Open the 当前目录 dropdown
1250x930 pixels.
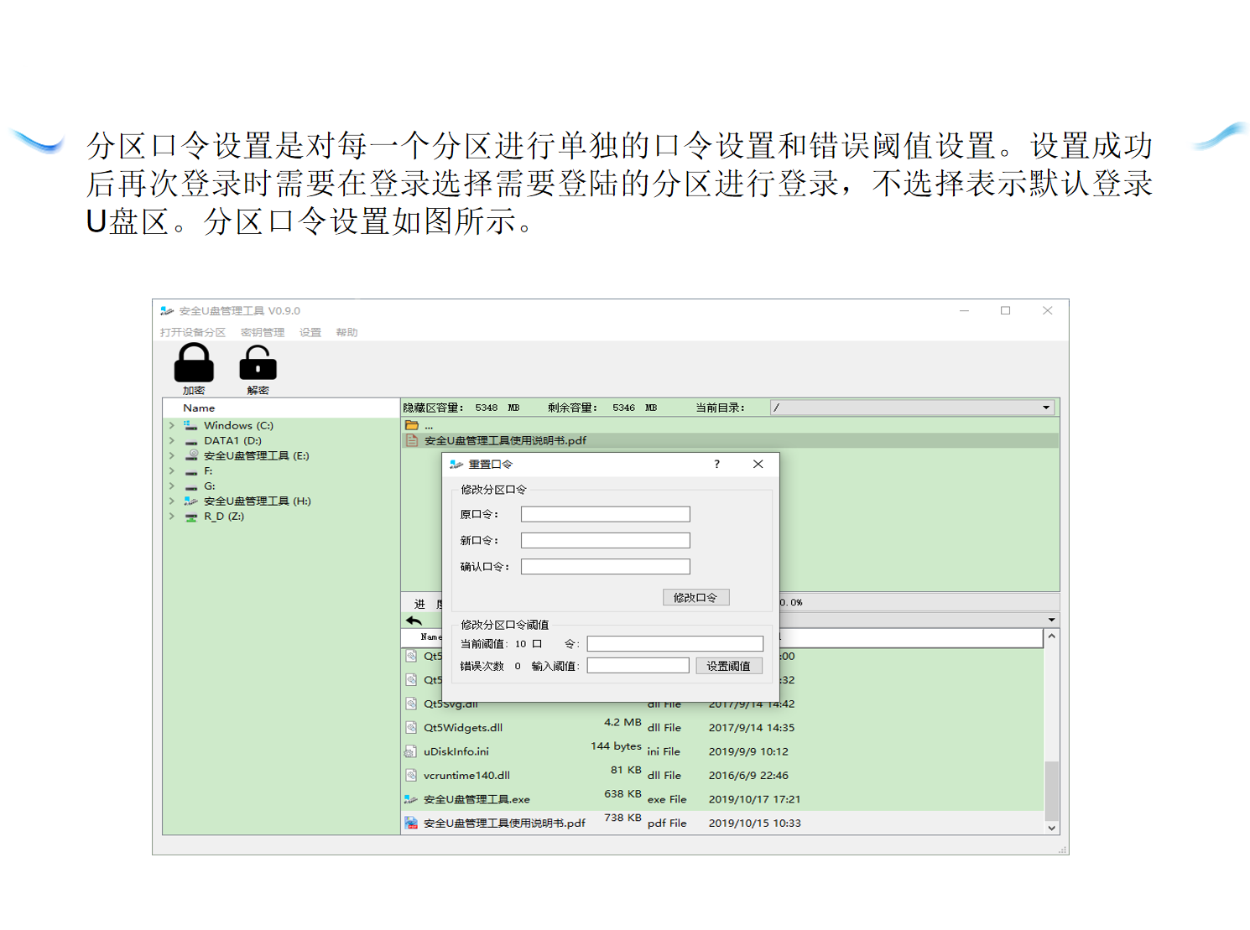(1046, 408)
